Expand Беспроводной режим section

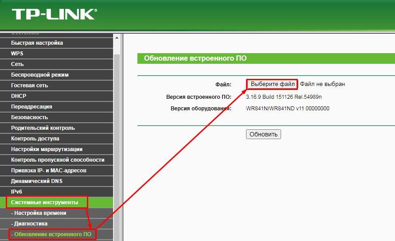point(56,75)
